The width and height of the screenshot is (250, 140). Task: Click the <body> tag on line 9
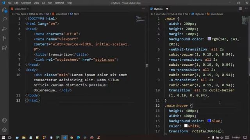pyautogui.click(x=31, y=70)
